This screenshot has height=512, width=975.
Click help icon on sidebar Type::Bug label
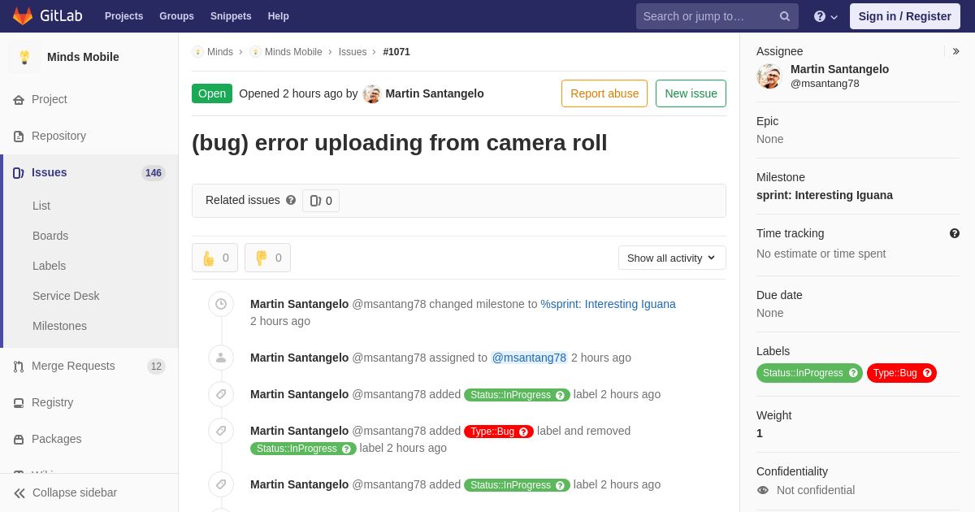pos(927,373)
